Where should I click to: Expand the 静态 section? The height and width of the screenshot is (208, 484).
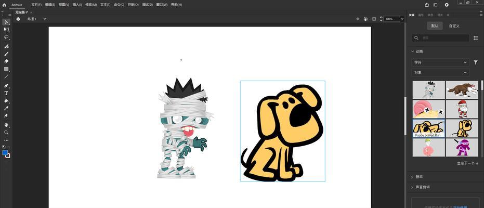click(x=412, y=177)
